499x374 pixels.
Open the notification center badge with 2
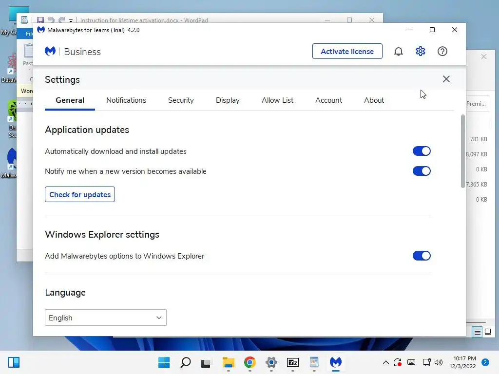(485, 362)
